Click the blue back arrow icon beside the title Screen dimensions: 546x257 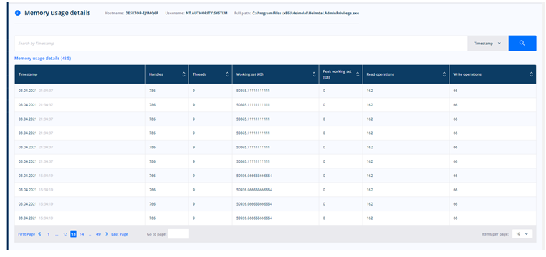[17, 13]
